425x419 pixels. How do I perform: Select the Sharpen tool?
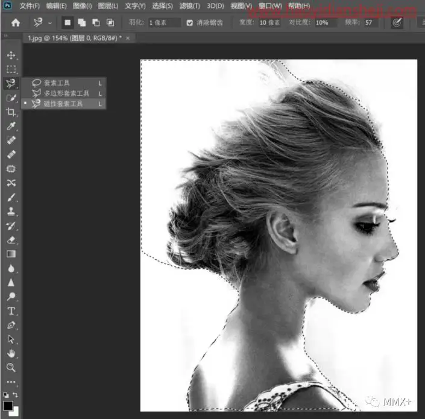point(11,282)
